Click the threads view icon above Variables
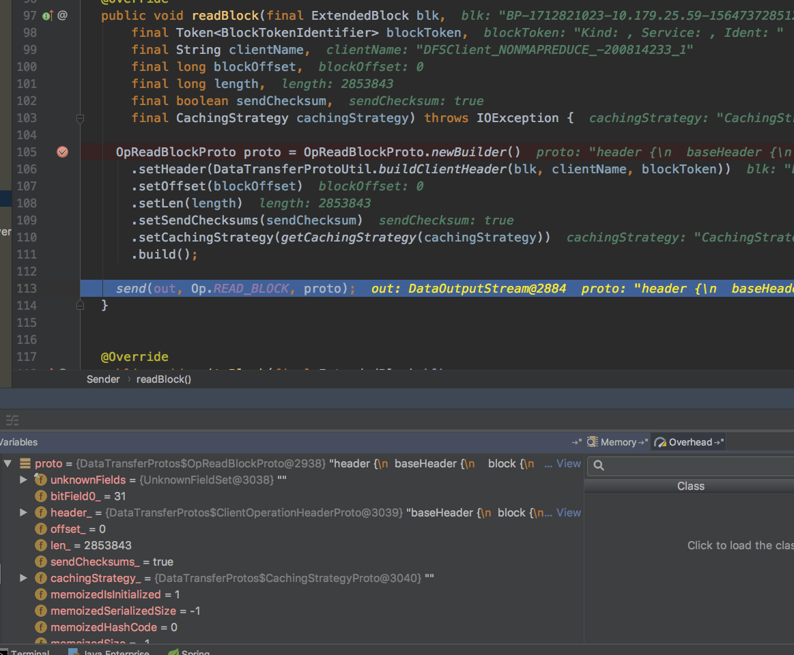 (12, 420)
